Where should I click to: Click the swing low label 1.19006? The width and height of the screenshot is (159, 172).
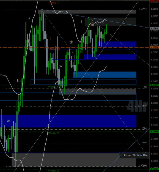click(143, 165)
